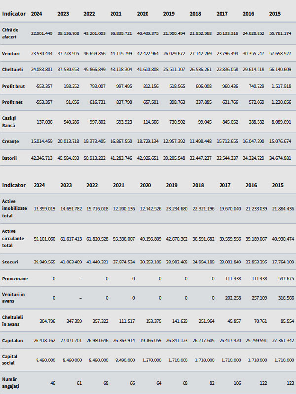296x394 pixels.
Task: Select Venituri în avans row label
Action: click(14, 297)
